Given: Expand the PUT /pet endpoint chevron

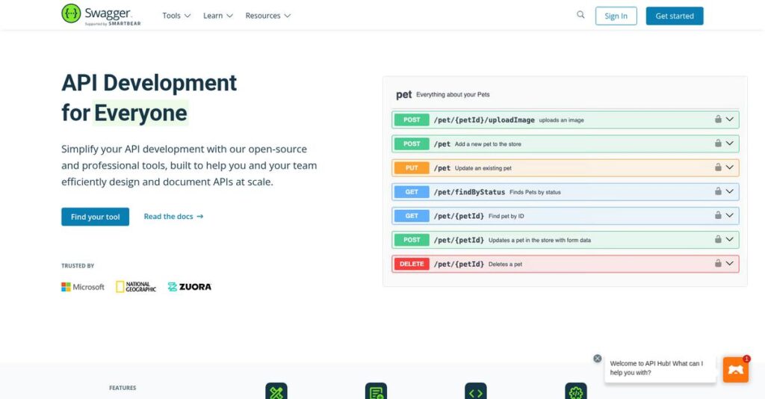Looking at the screenshot, I should click(729, 167).
